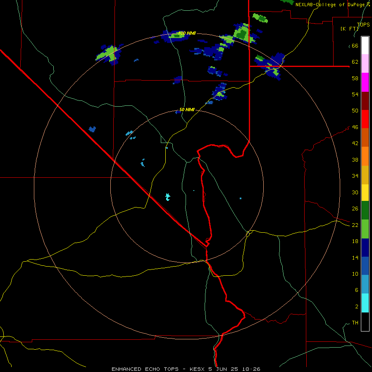Click the cyan legend swatch
This screenshot has height=372, width=372.
tap(365, 303)
